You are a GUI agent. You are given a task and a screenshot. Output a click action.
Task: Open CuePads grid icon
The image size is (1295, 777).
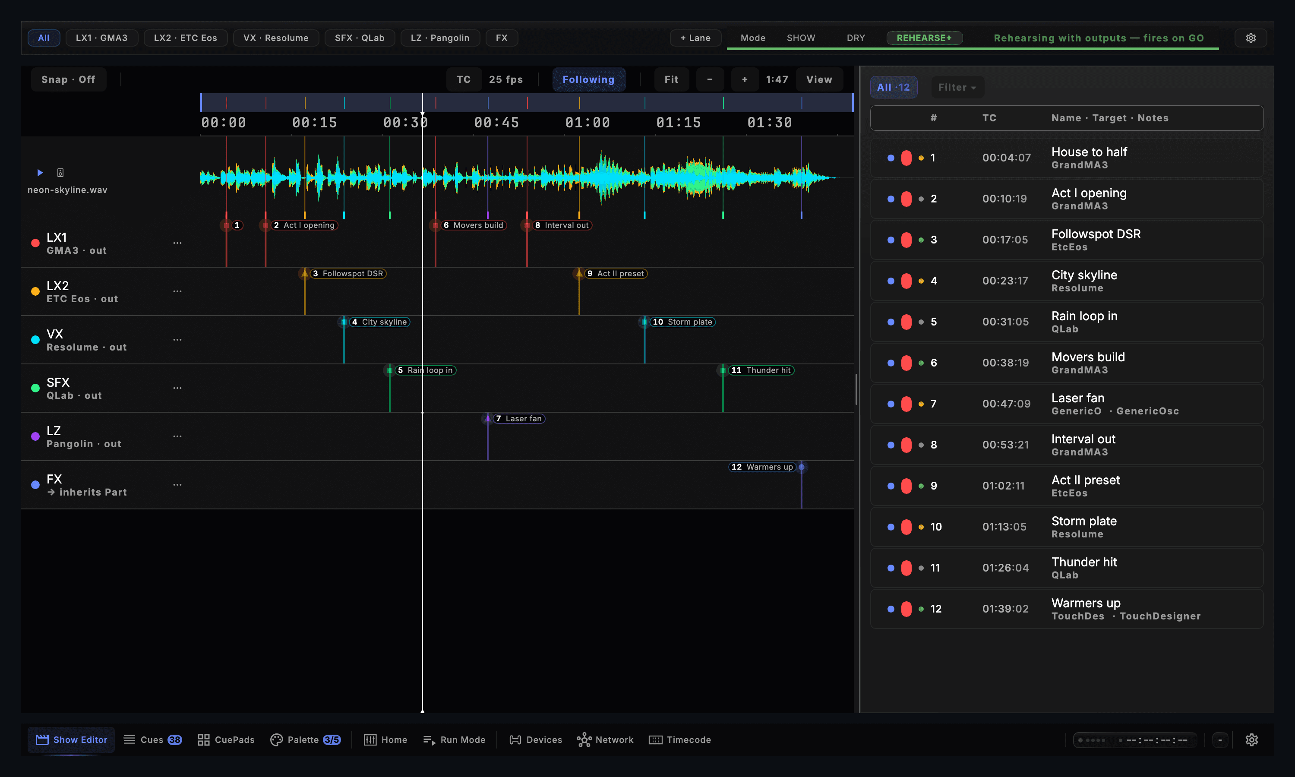pyautogui.click(x=204, y=739)
